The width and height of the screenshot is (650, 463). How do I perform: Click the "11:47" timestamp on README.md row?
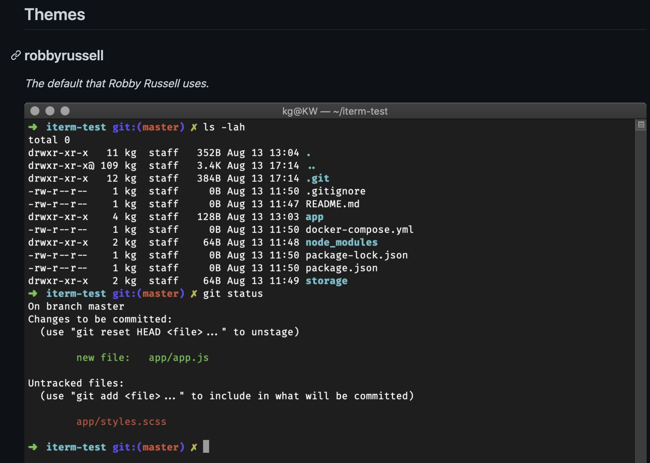coord(284,204)
